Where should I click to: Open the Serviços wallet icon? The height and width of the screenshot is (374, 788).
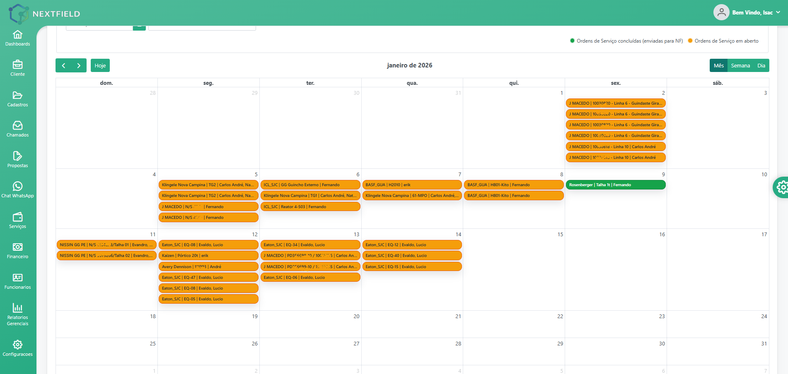pos(17,217)
